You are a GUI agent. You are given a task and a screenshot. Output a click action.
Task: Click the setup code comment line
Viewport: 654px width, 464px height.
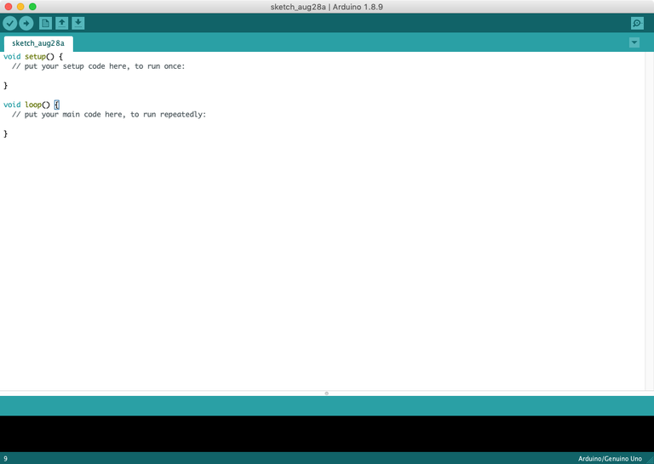pyautogui.click(x=98, y=66)
